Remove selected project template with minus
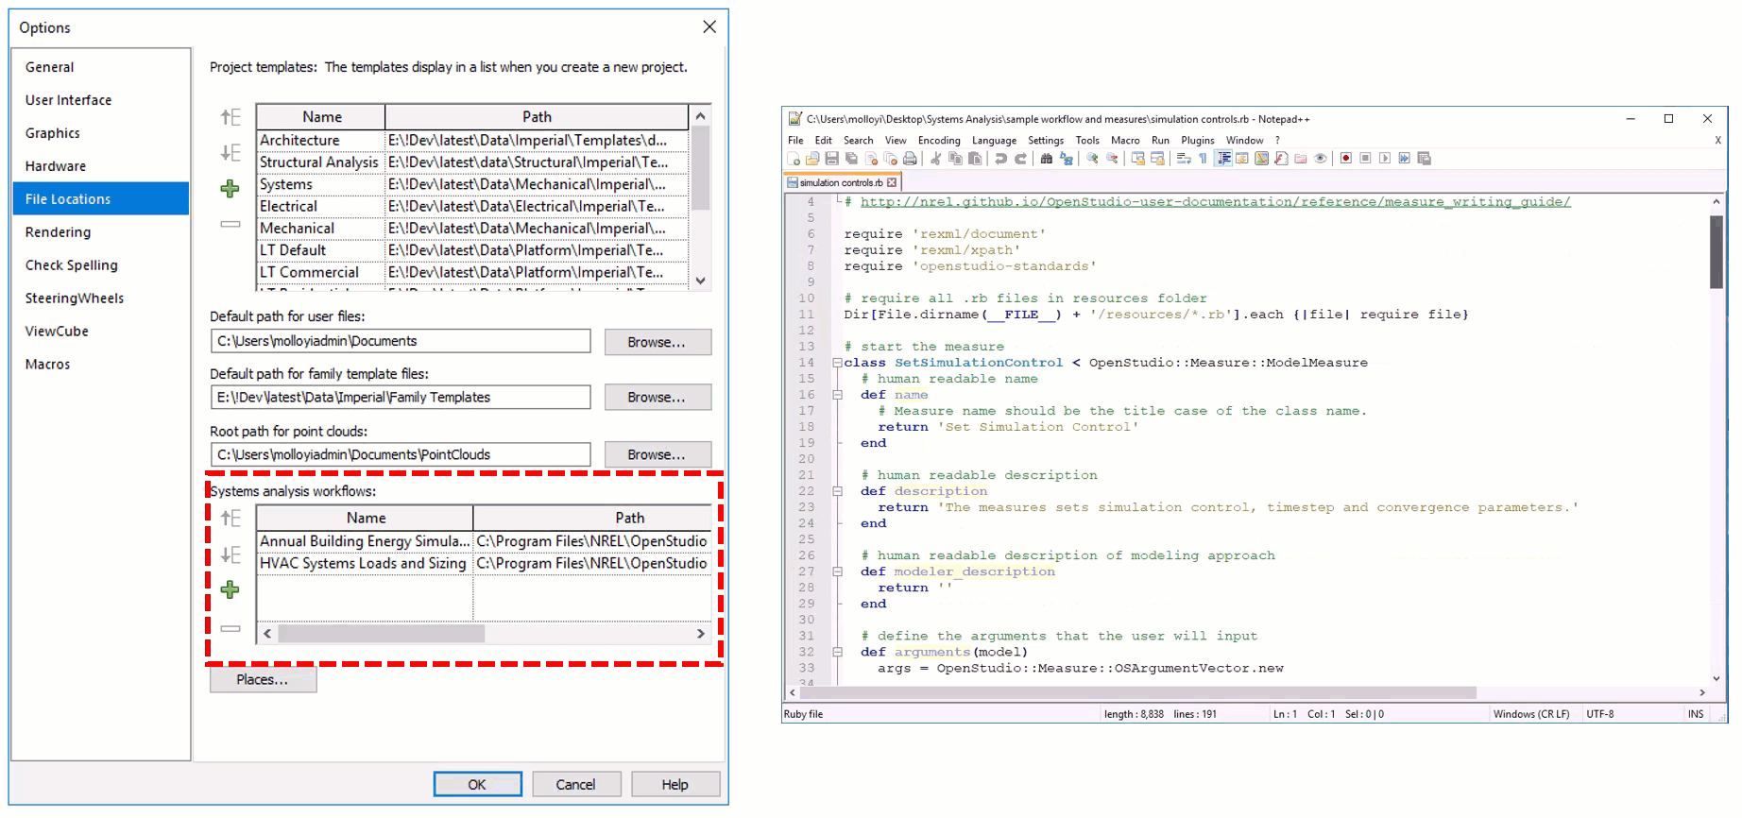This screenshot has width=1742, height=818. click(x=230, y=225)
